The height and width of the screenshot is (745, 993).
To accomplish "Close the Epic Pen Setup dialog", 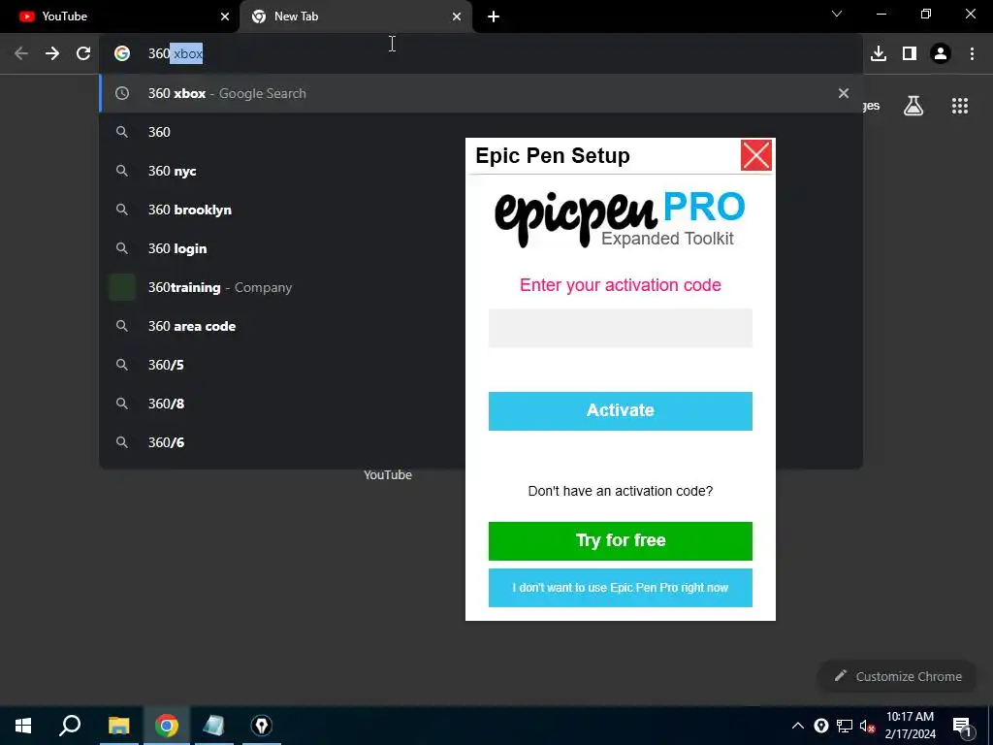I will (756, 155).
